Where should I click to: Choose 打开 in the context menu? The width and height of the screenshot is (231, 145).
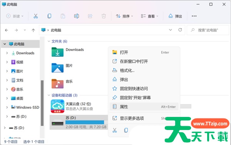[144, 52]
